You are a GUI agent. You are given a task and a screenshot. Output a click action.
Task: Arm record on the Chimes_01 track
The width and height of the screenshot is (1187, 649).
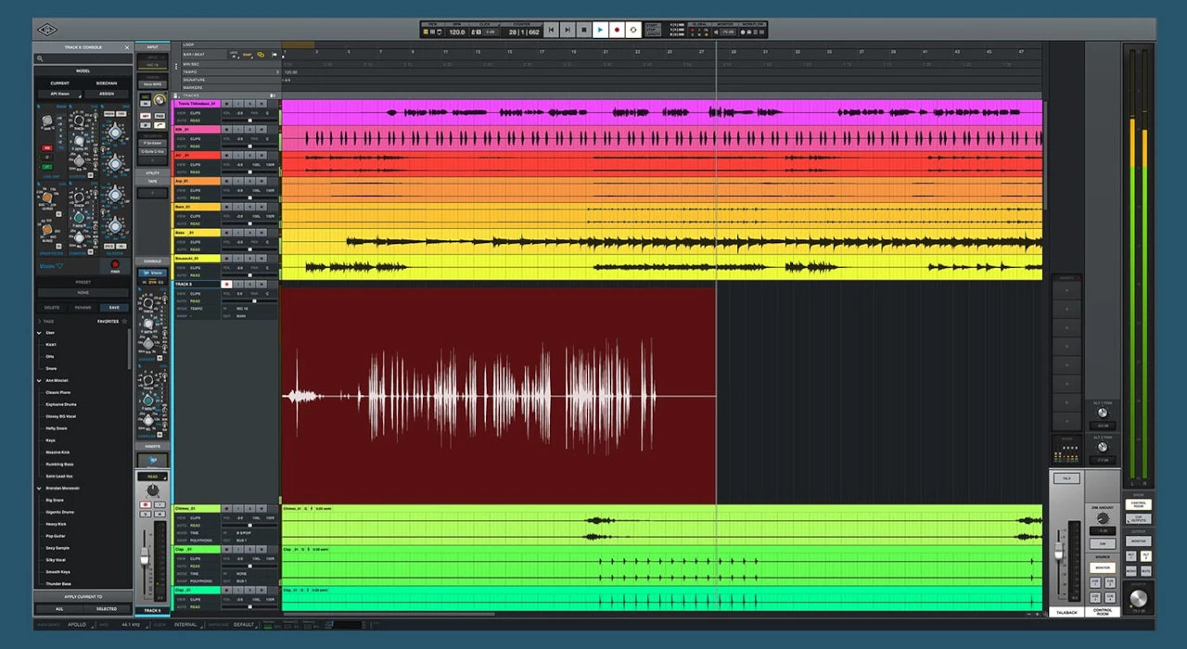tap(227, 508)
